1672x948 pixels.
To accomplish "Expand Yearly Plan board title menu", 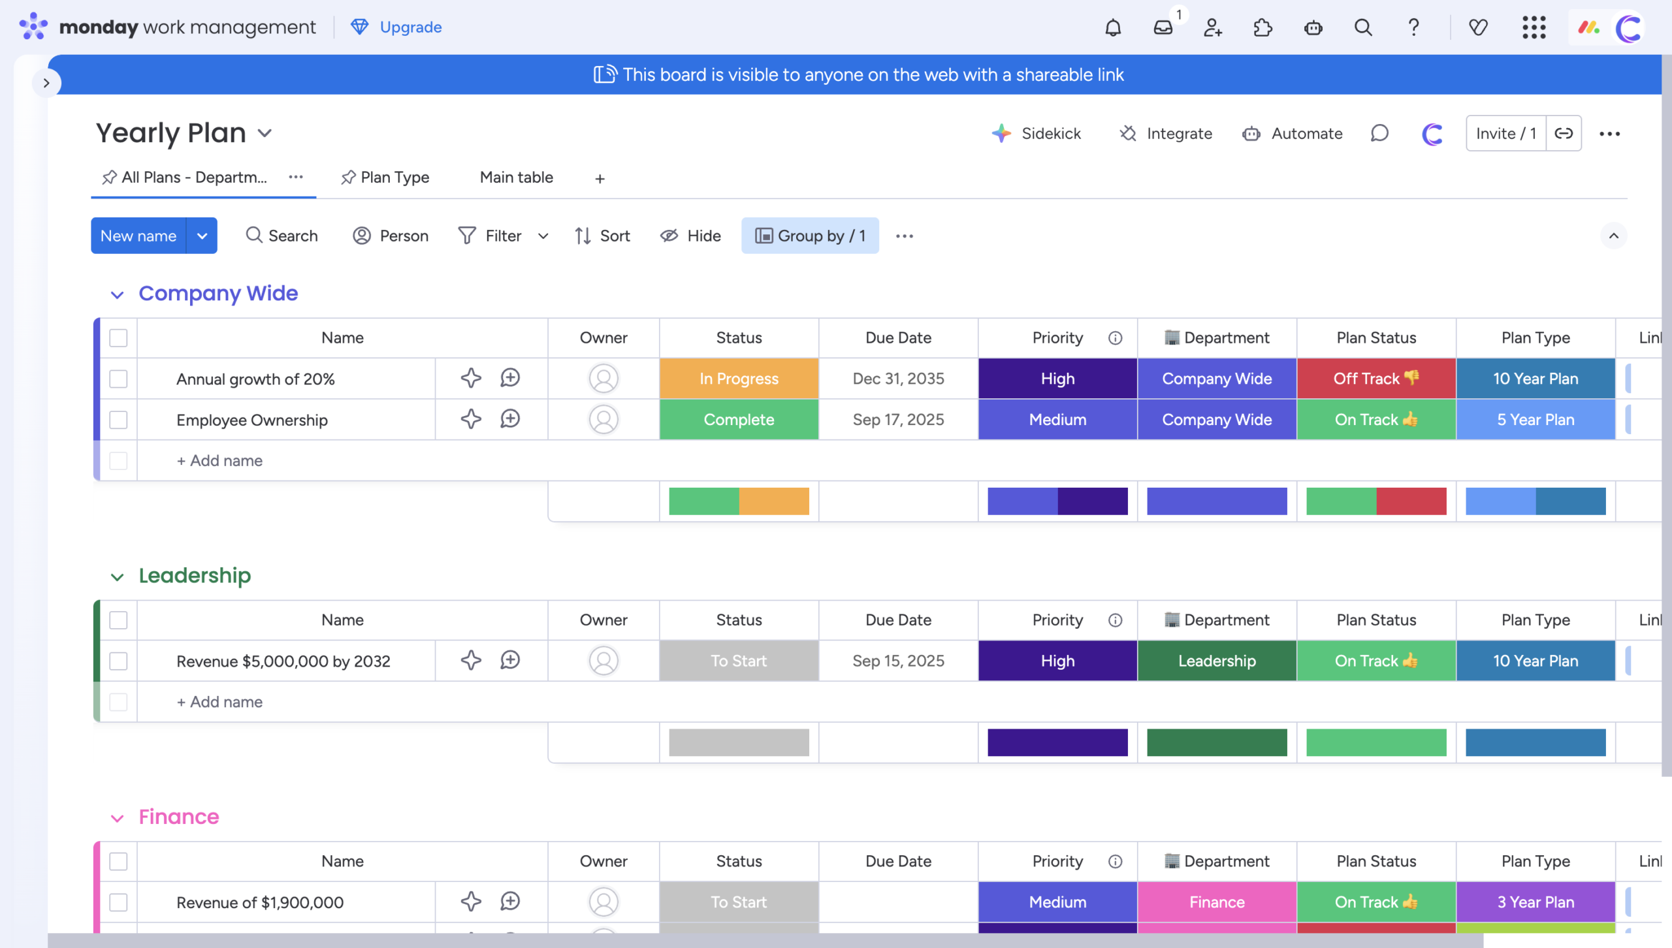I will pyautogui.click(x=265, y=133).
